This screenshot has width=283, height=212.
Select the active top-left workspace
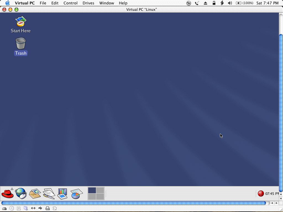(x=92, y=190)
